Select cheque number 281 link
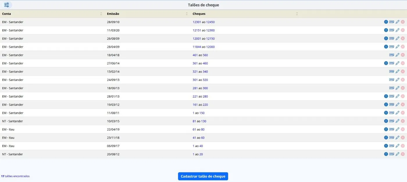Screen dimensions: 407x182 [195, 88]
